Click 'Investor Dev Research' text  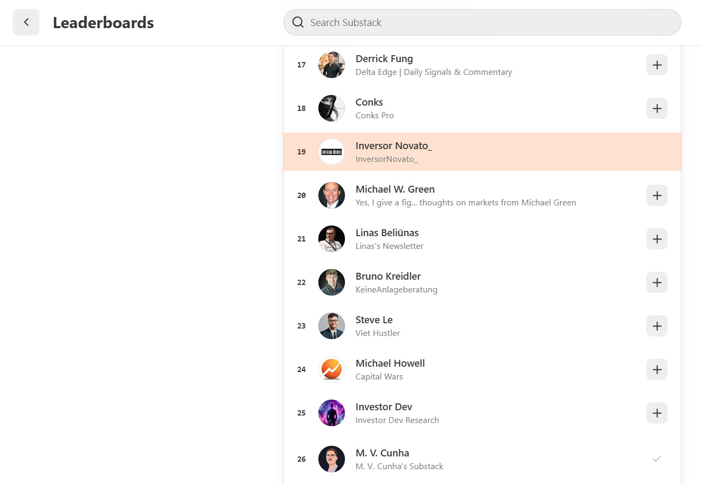point(397,420)
